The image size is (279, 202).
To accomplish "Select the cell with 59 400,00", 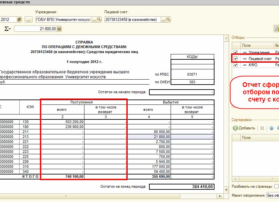I will (149, 171).
